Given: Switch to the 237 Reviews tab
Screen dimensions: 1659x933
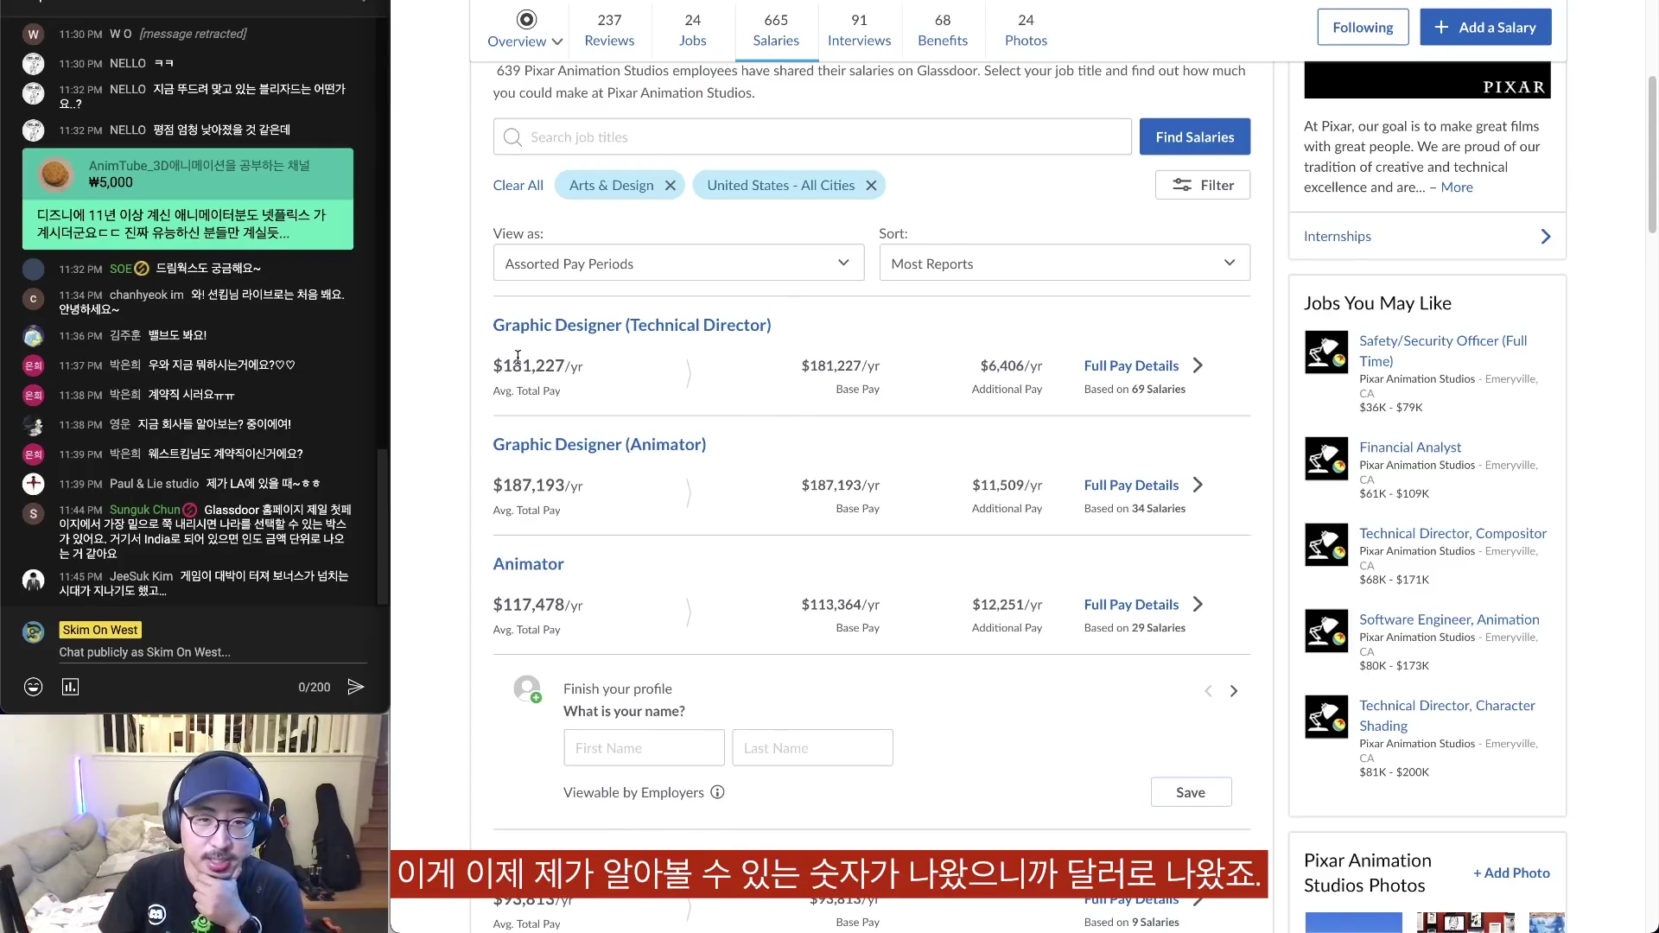Looking at the screenshot, I should [609, 29].
